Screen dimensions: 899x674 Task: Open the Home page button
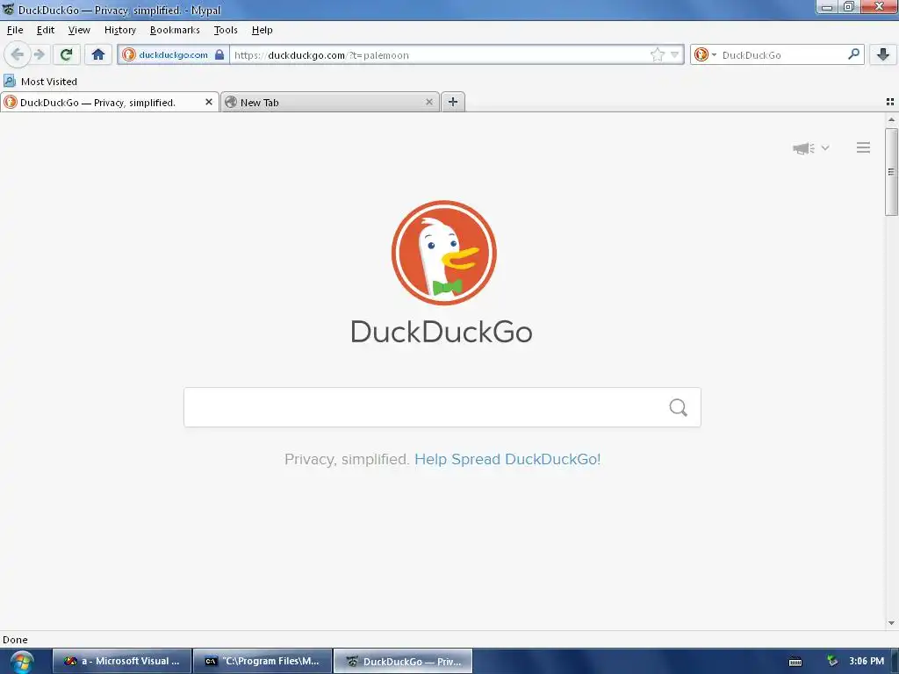point(98,54)
